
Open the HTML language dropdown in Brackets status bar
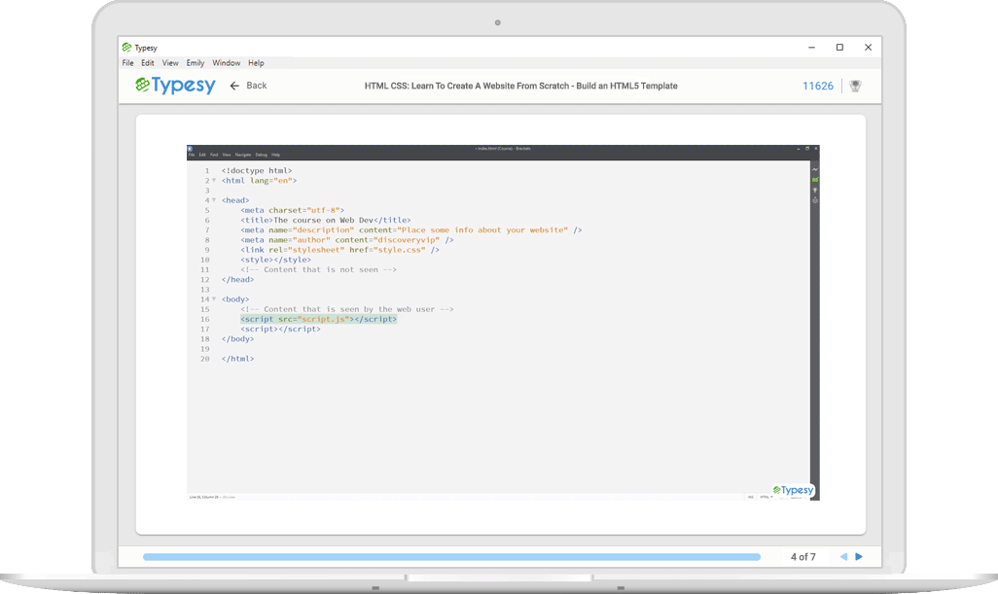pyautogui.click(x=766, y=497)
